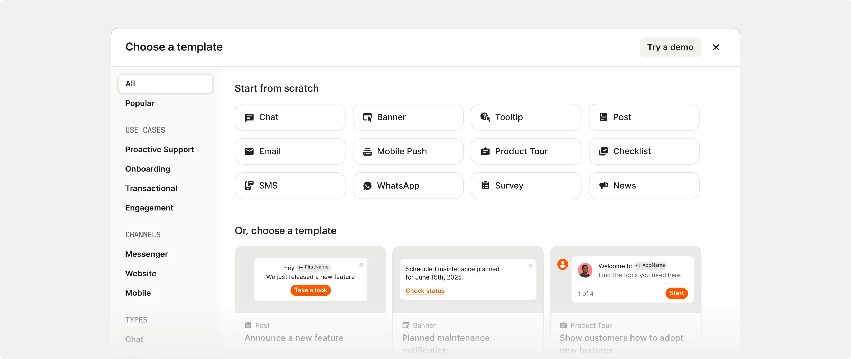
Task: Filter templates by Onboarding use case
Action: click(148, 169)
